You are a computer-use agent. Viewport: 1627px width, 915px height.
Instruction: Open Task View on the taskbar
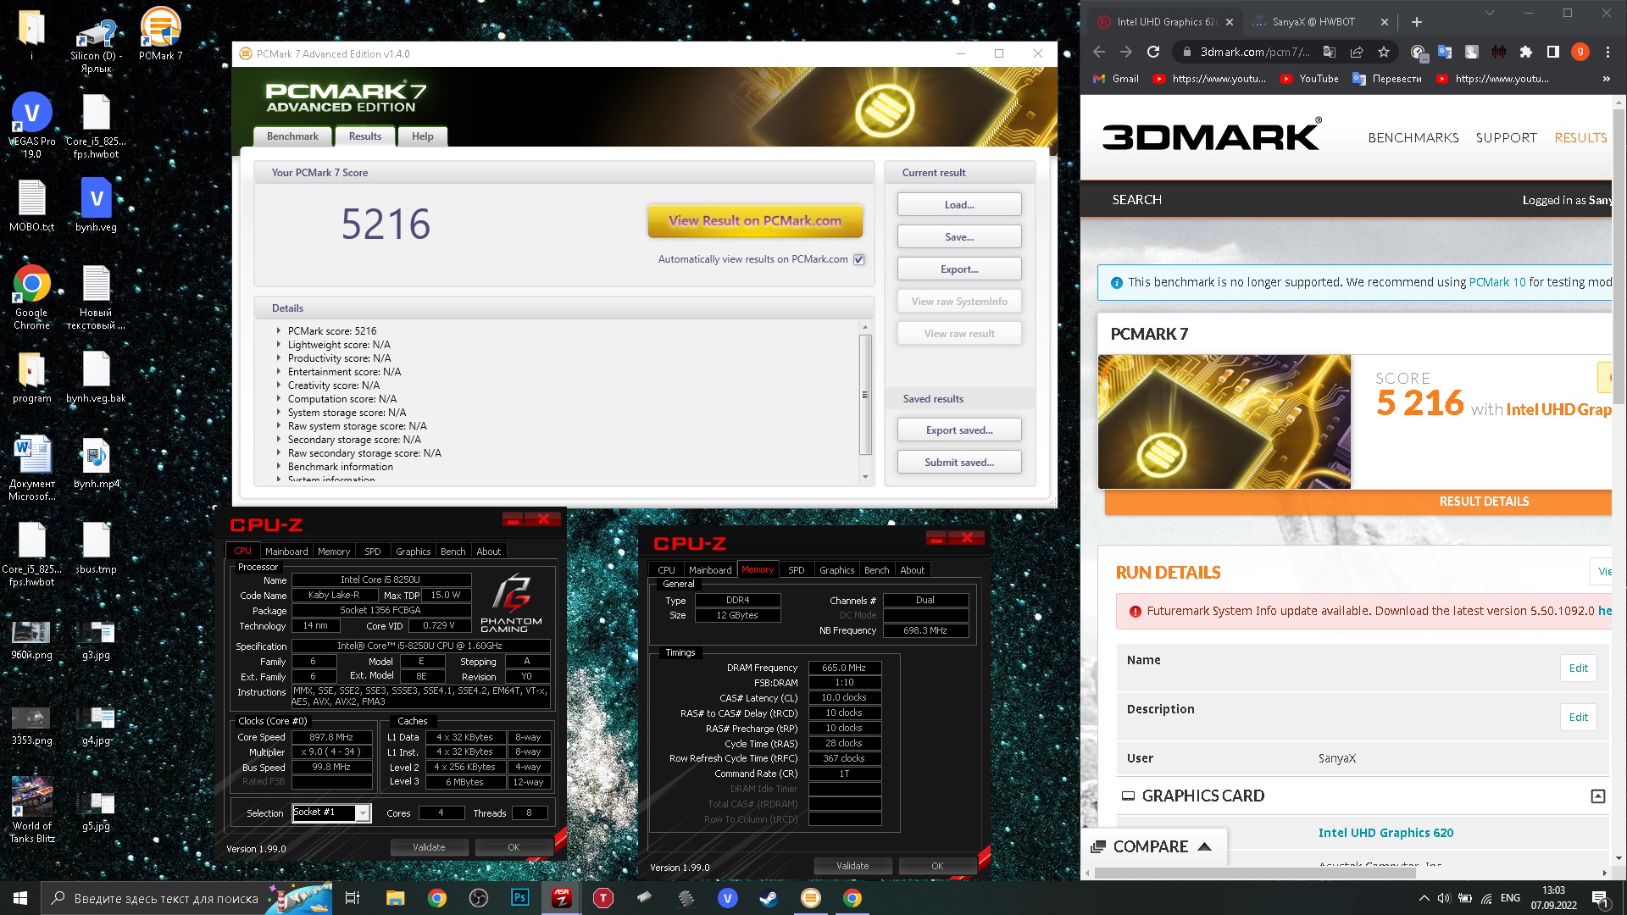tap(353, 898)
